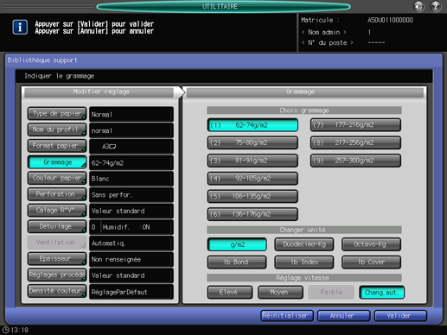The width and height of the screenshot is (447, 335).
Task: Click the UTILITAIRE title bar
Action: (x=223, y=6)
